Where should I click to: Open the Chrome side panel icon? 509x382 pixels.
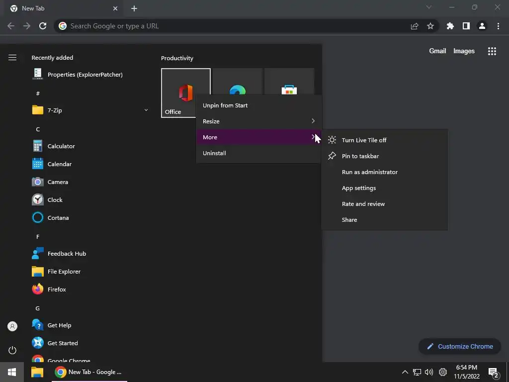pos(466,26)
